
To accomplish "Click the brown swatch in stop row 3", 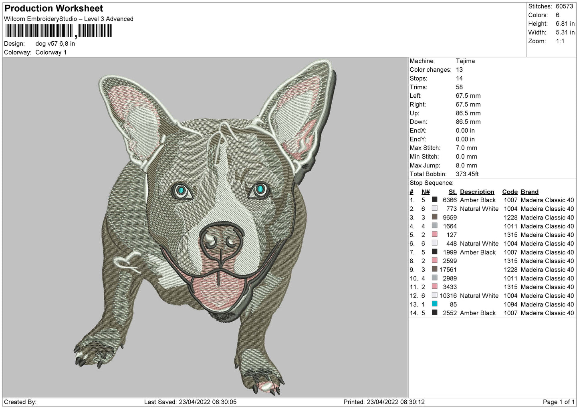I will pos(434,217).
